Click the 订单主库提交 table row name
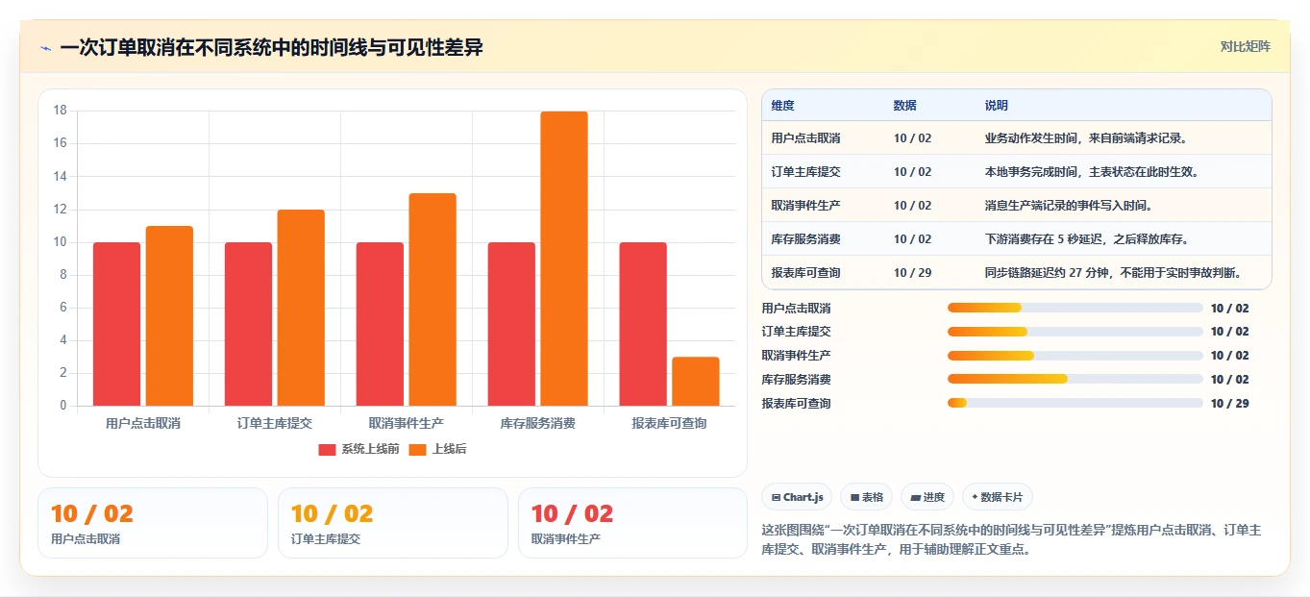1310x597 pixels. point(805,172)
